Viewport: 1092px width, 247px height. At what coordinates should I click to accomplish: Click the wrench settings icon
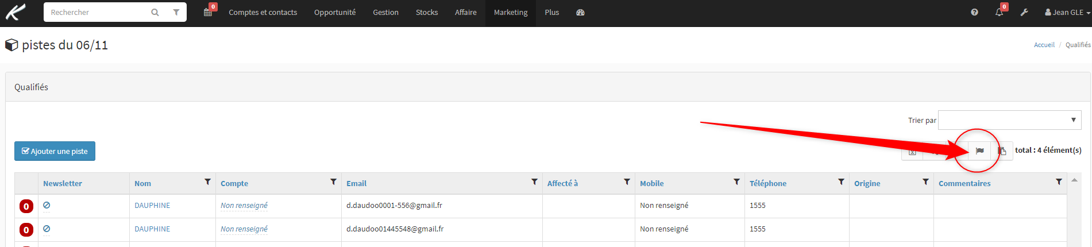point(1024,12)
